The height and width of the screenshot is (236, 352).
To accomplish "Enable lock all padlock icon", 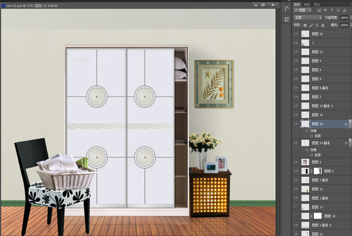I will pos(323,25).
